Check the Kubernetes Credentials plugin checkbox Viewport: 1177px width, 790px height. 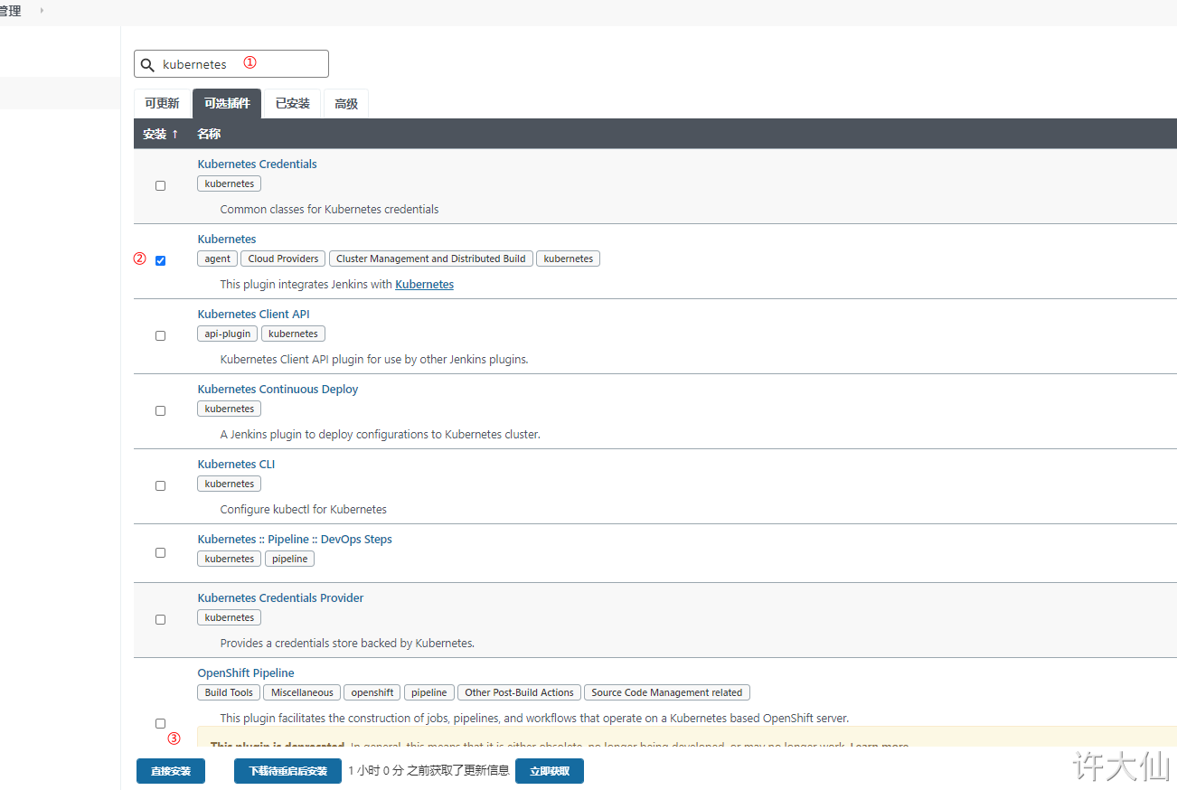[x=161, y=185]
